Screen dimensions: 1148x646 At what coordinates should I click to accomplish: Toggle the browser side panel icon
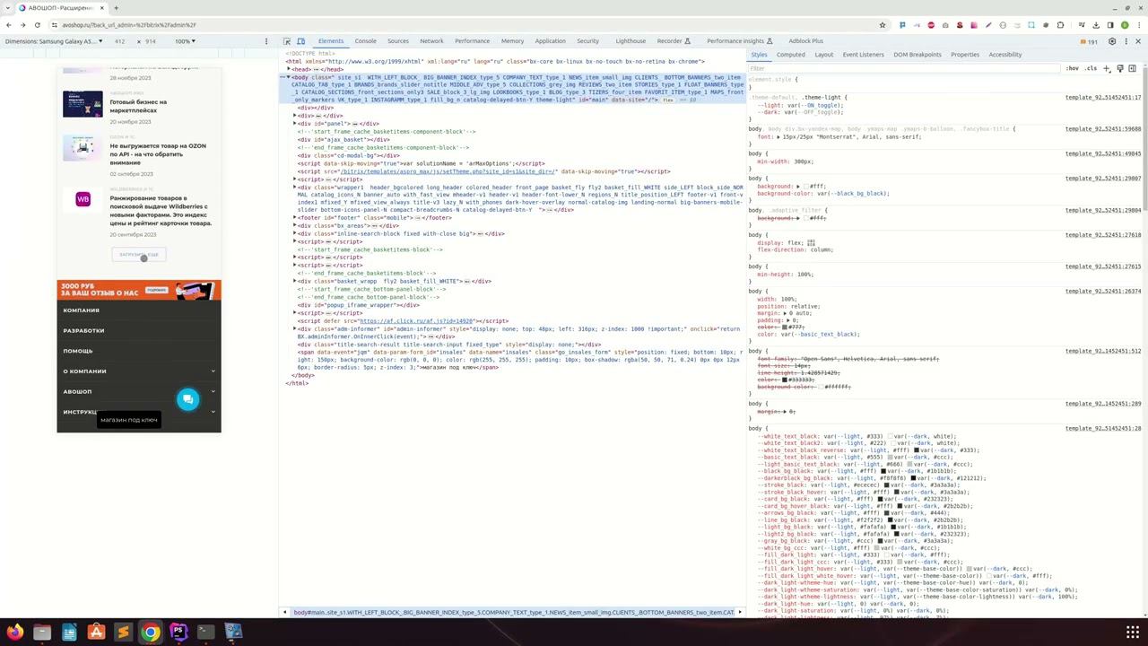[x=1109, y=25]
